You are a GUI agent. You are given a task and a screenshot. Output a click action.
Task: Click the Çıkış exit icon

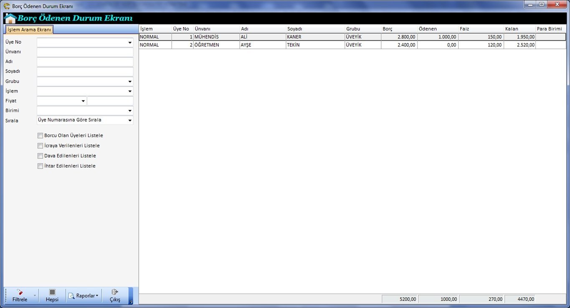115,293
